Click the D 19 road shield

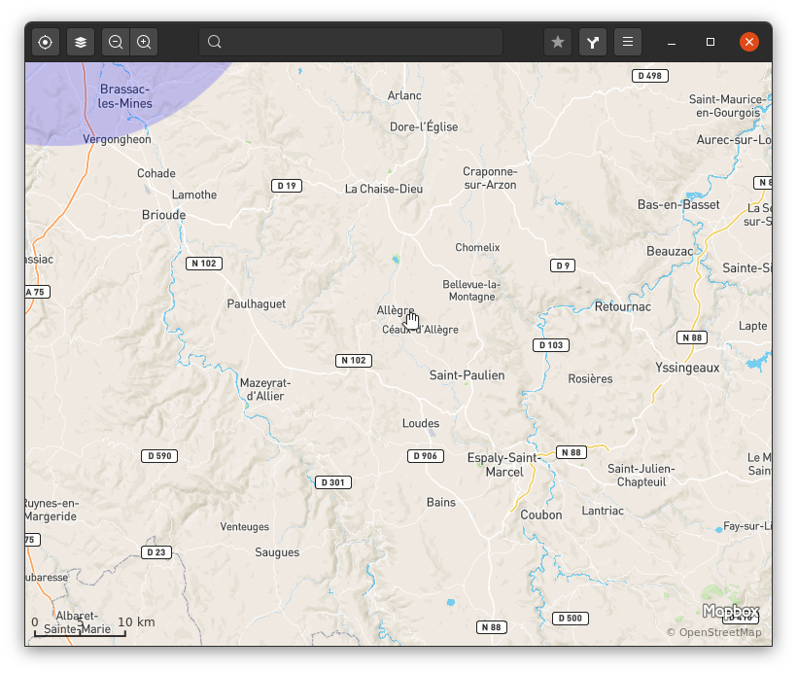287,186
